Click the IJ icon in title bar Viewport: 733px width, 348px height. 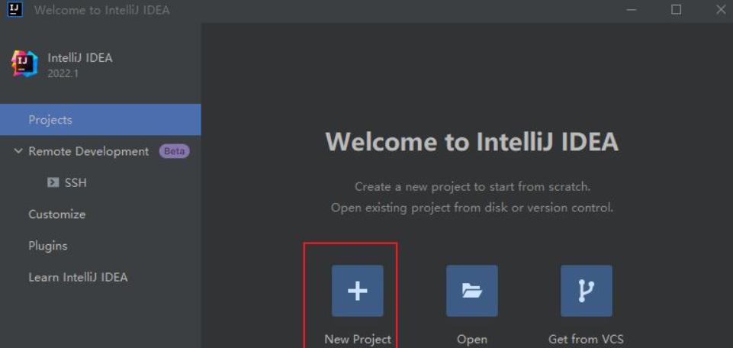15,9
